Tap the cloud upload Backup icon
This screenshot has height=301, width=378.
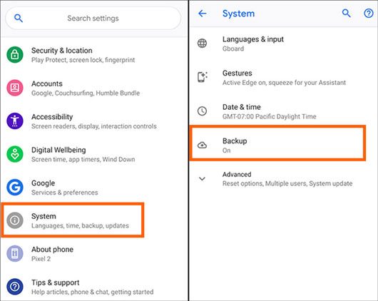coord(202,146)
